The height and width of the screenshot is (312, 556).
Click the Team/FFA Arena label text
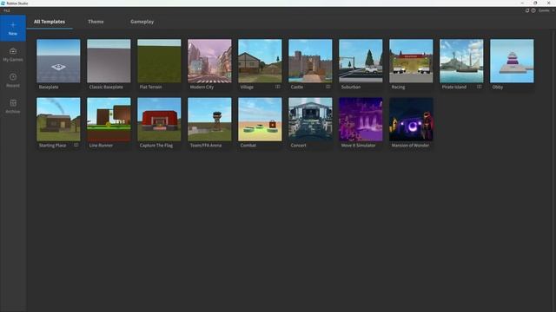click(206, 146)
